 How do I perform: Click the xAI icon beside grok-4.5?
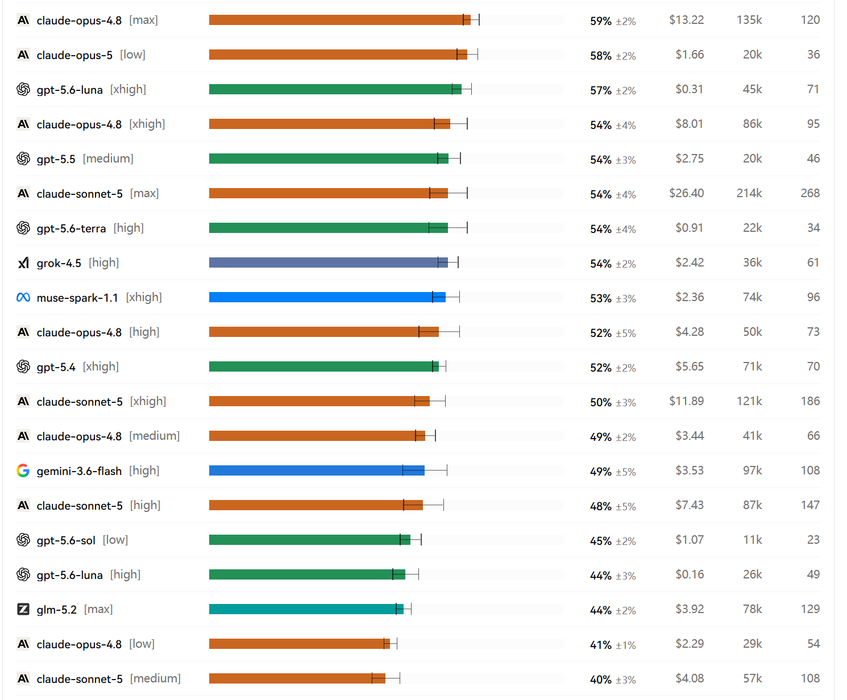click(x=23, y=262)
